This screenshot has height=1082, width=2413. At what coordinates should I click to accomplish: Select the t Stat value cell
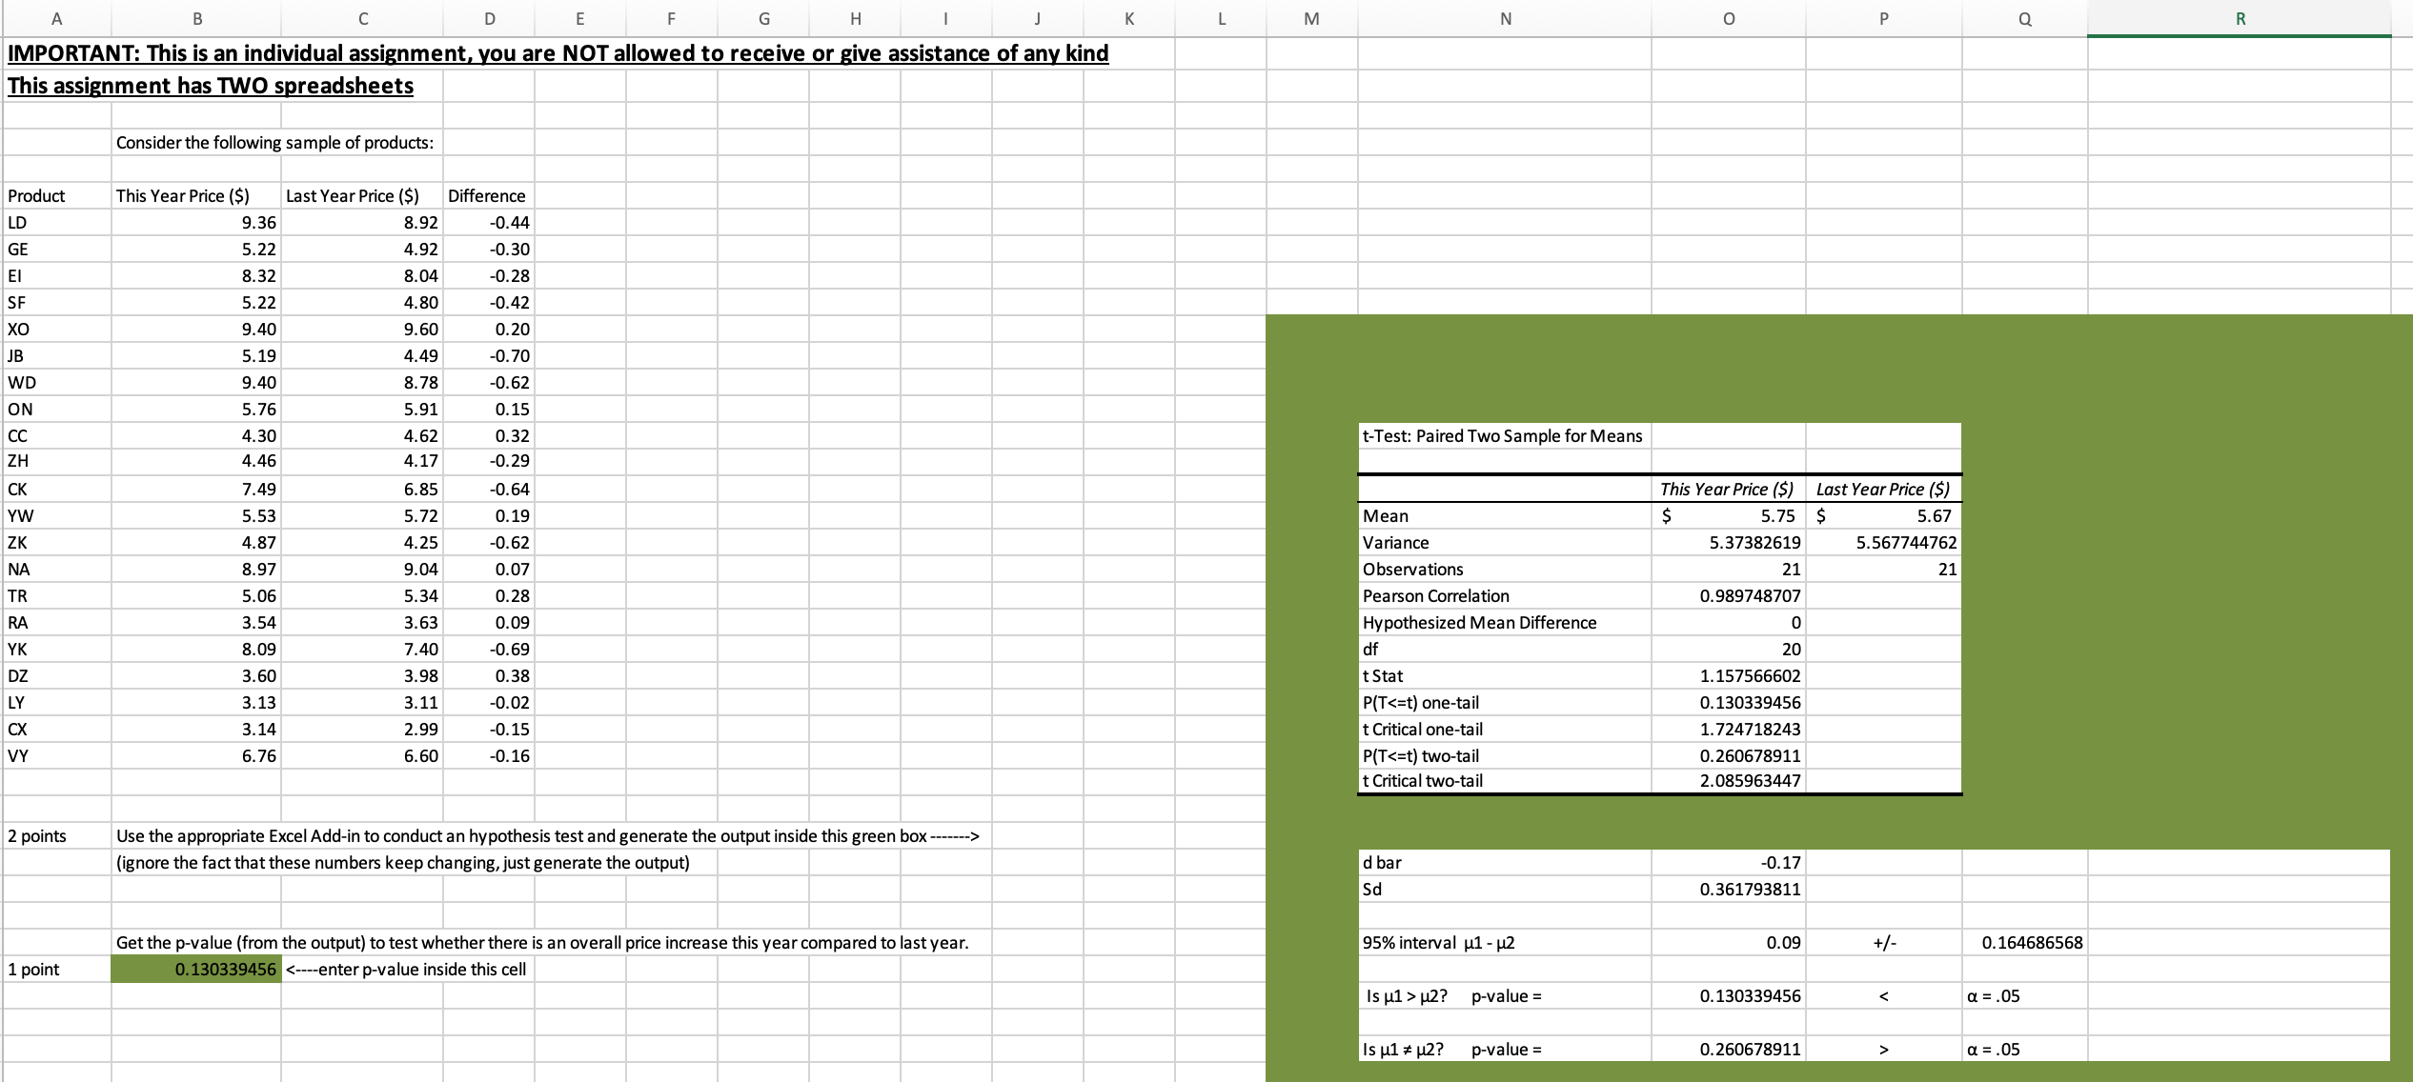(1750, 676)
